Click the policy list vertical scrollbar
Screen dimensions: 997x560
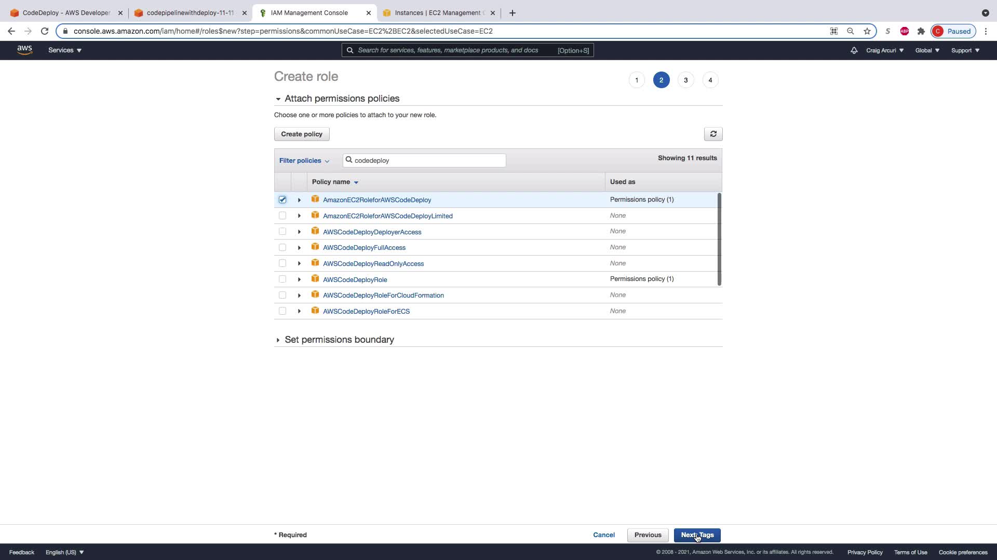click(x=719, y=239)
